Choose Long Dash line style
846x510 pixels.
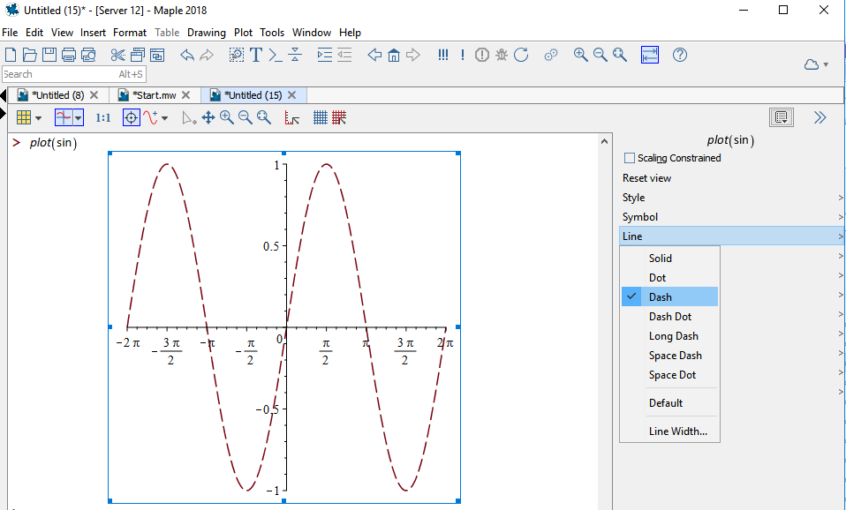click(669, 336)
